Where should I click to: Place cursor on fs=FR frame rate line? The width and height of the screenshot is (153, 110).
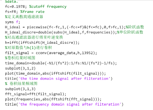point(25,12)
